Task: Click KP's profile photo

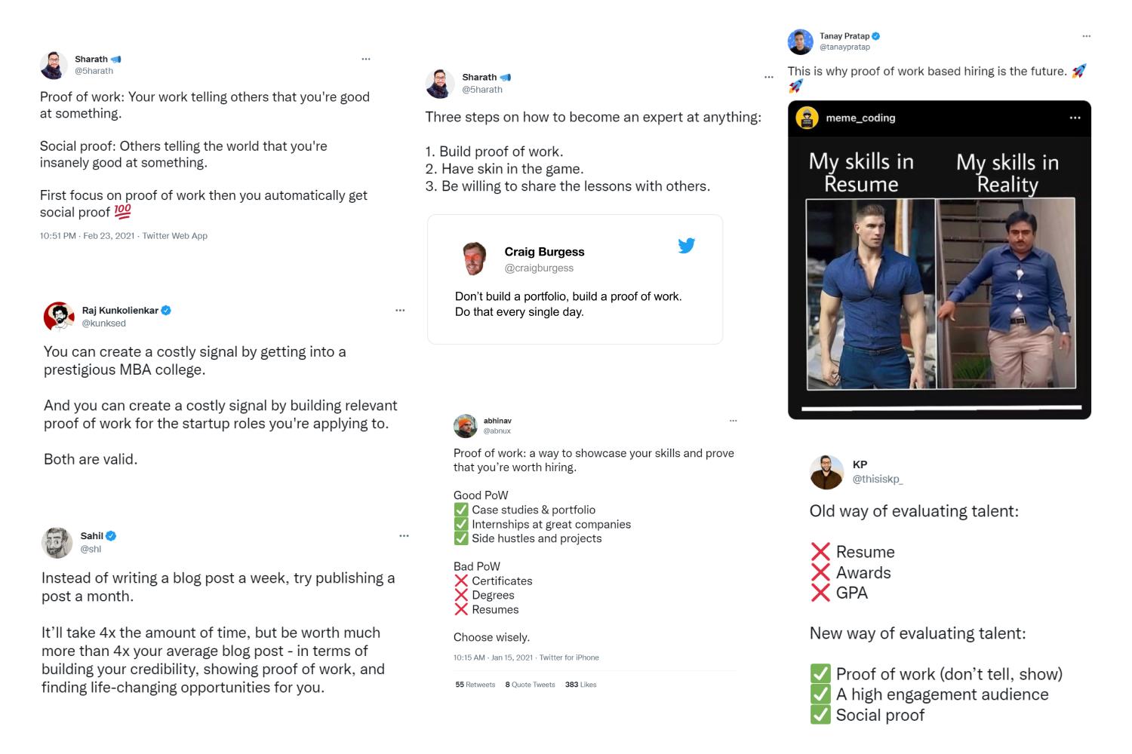Action: click(x=826, y=472)
